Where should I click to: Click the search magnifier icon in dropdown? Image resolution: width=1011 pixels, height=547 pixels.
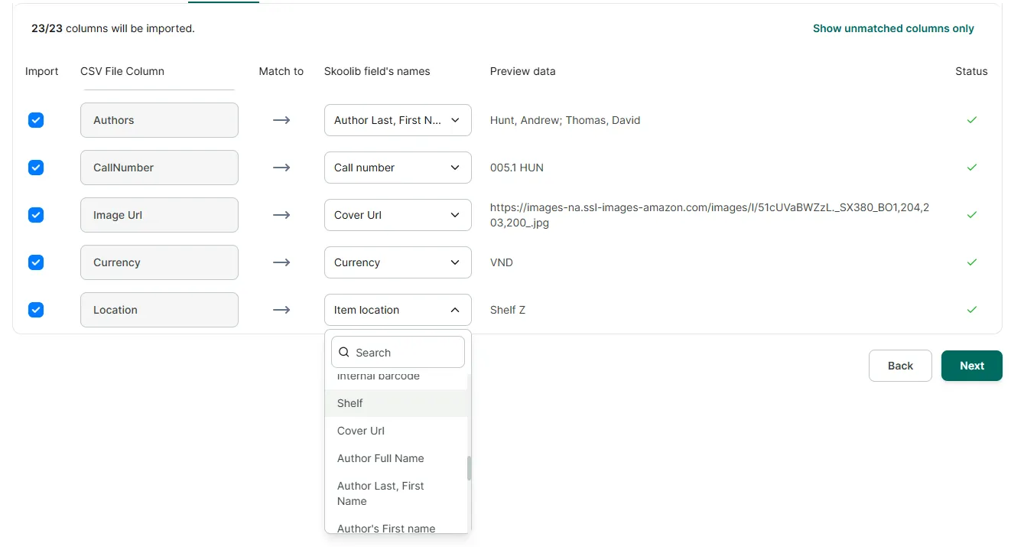(344, 353)
